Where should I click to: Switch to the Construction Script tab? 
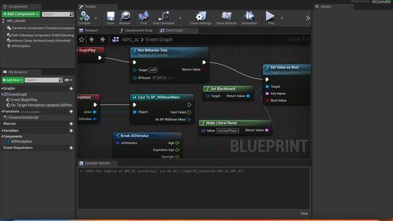coord(136,31)
